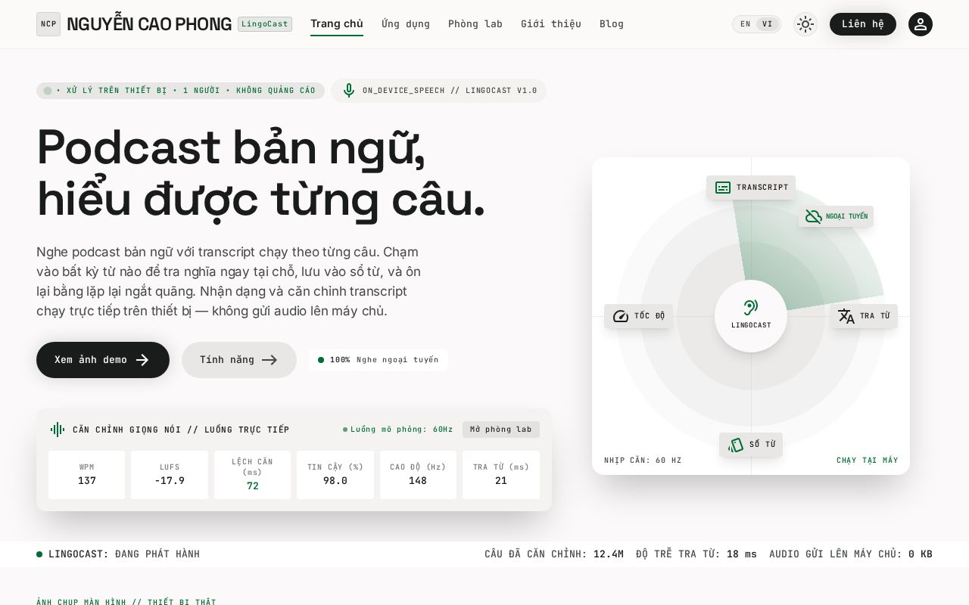The height and width of the screenshot is (605, 969).
Task: Select the LUFS -17.9 metric card
Action: point(170,475)
